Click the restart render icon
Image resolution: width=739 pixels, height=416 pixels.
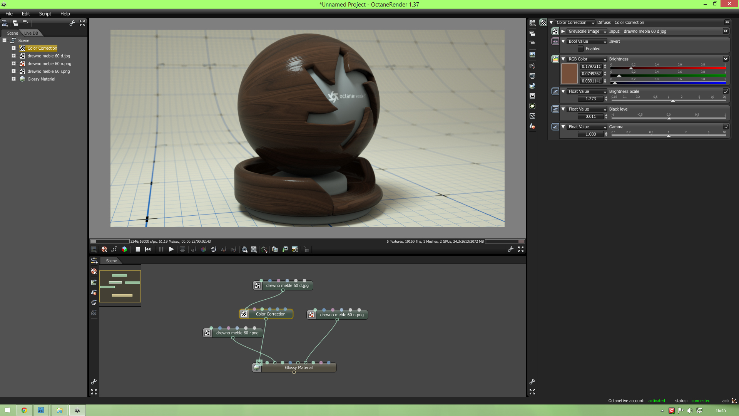tap(148, 249)
